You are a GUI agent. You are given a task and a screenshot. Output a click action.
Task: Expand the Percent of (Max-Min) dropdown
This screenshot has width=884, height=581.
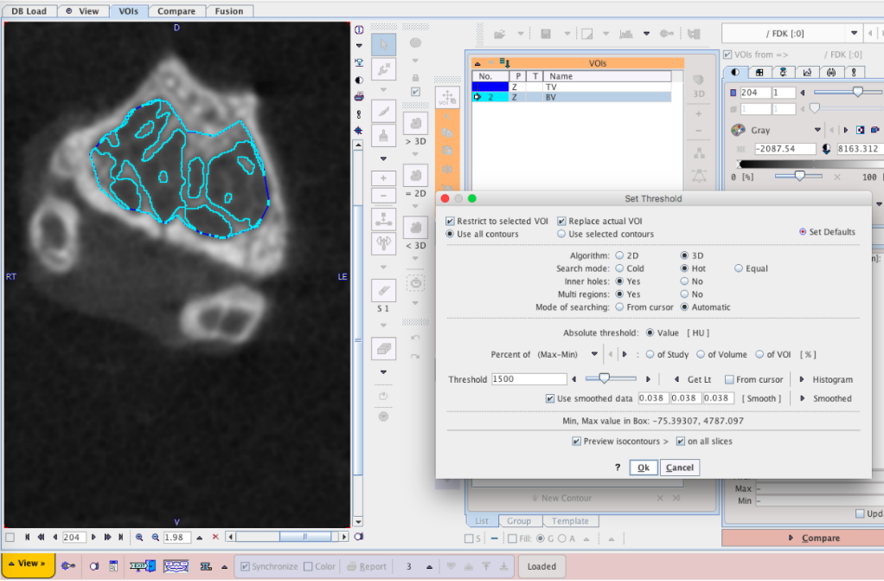(x=594, y=354)
